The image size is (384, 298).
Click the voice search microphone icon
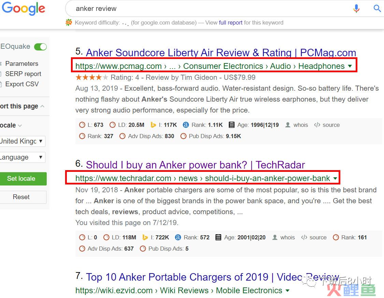coord(356,9)
